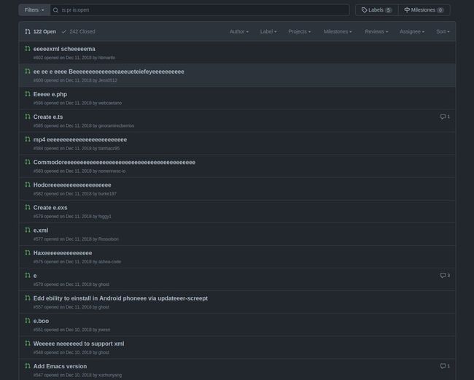Go to the Milestones page button
This screenshot has width=474, height=380.
424,10
